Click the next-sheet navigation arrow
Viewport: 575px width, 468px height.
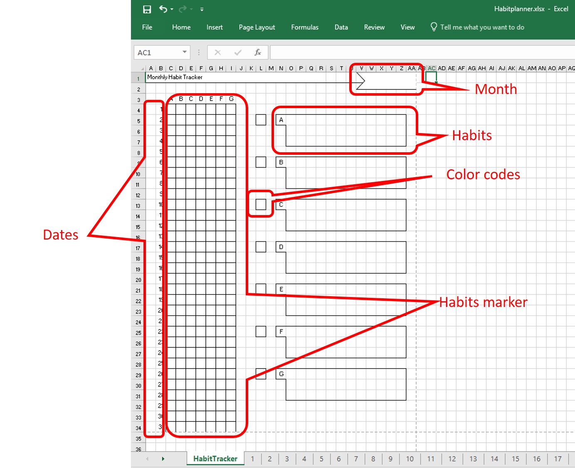coord(163,458)
